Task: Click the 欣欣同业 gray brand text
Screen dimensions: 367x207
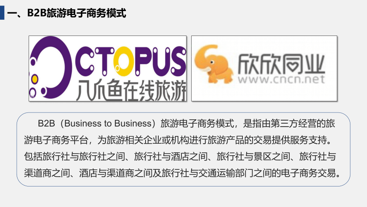Action: [x=282, y=64]
